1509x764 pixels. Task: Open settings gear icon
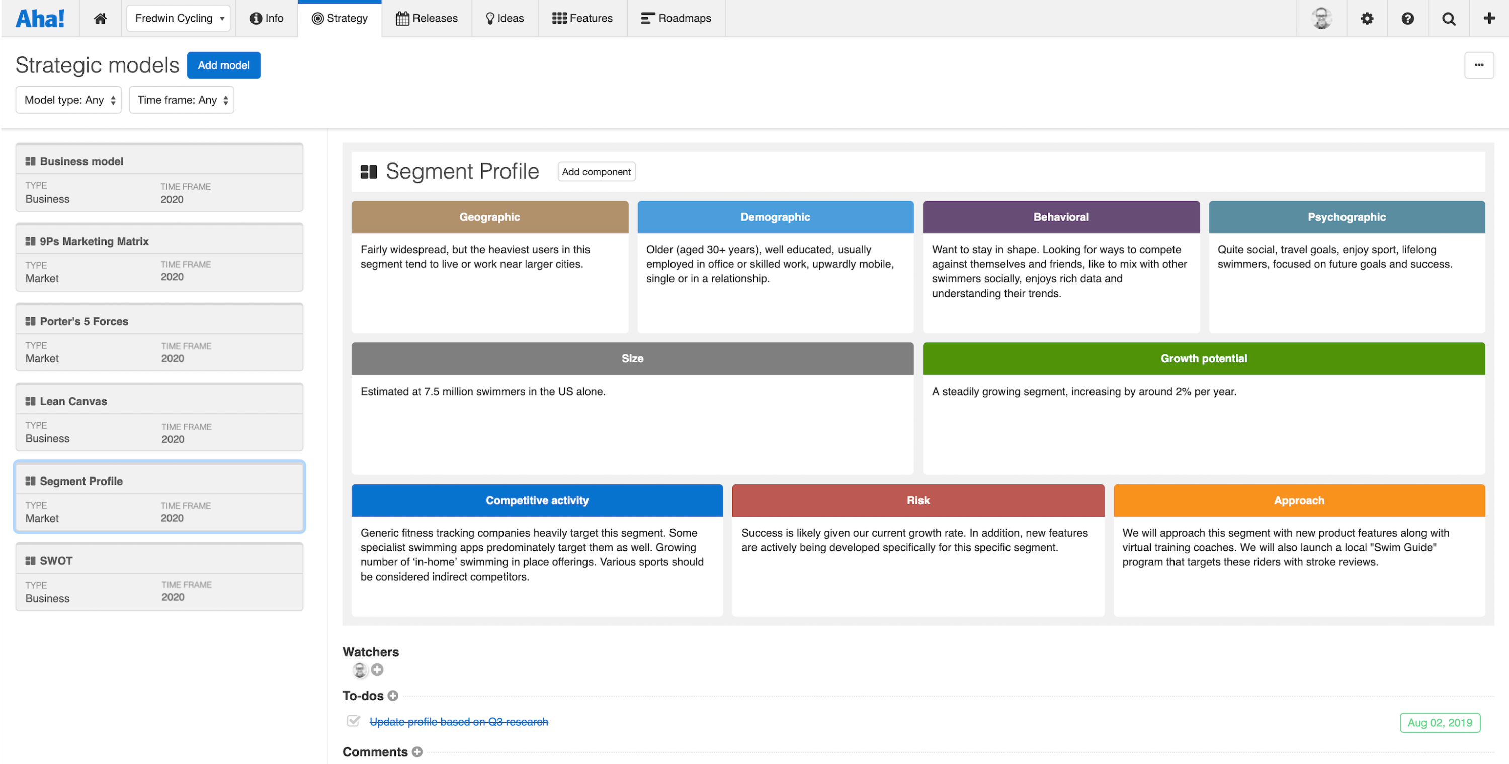pos(1367,18)
